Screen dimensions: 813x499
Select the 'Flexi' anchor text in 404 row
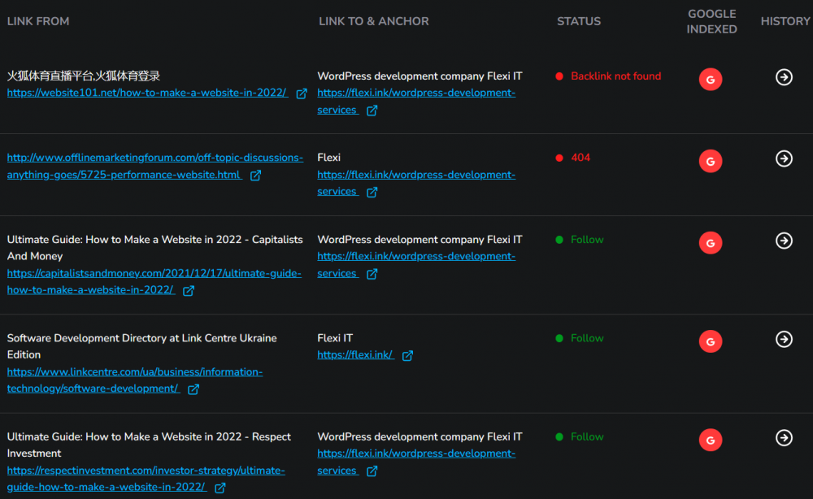click(328, 157)
